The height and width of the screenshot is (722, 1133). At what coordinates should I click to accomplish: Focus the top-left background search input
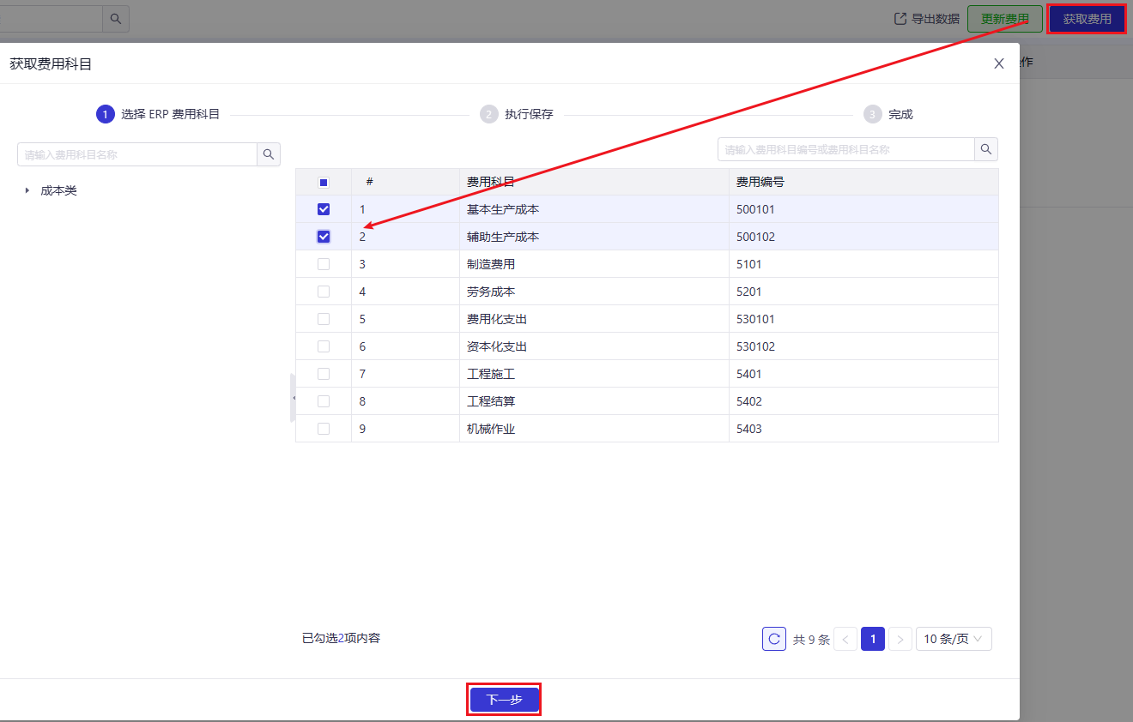point(51,19)
